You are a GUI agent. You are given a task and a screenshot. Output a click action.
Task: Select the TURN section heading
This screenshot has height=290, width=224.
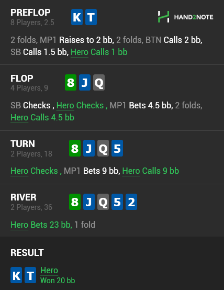(x=23, y=144)
